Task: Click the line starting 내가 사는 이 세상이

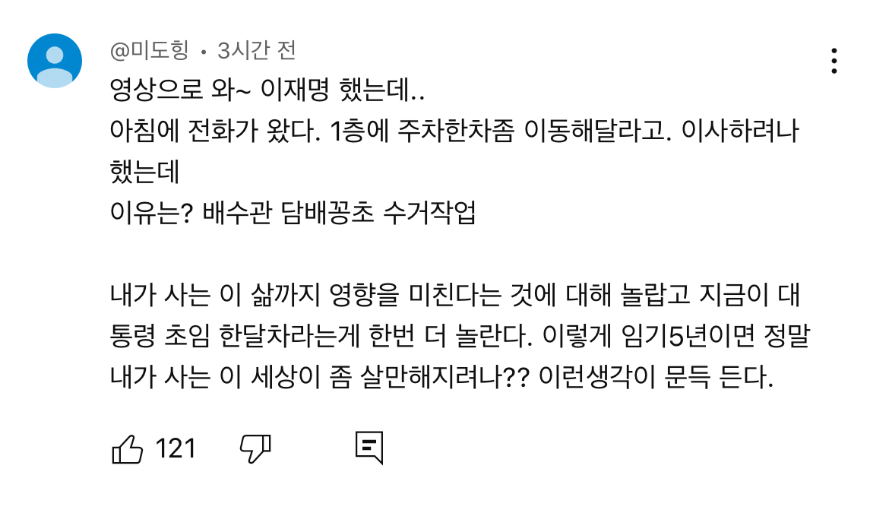Action: click(441, 378)
